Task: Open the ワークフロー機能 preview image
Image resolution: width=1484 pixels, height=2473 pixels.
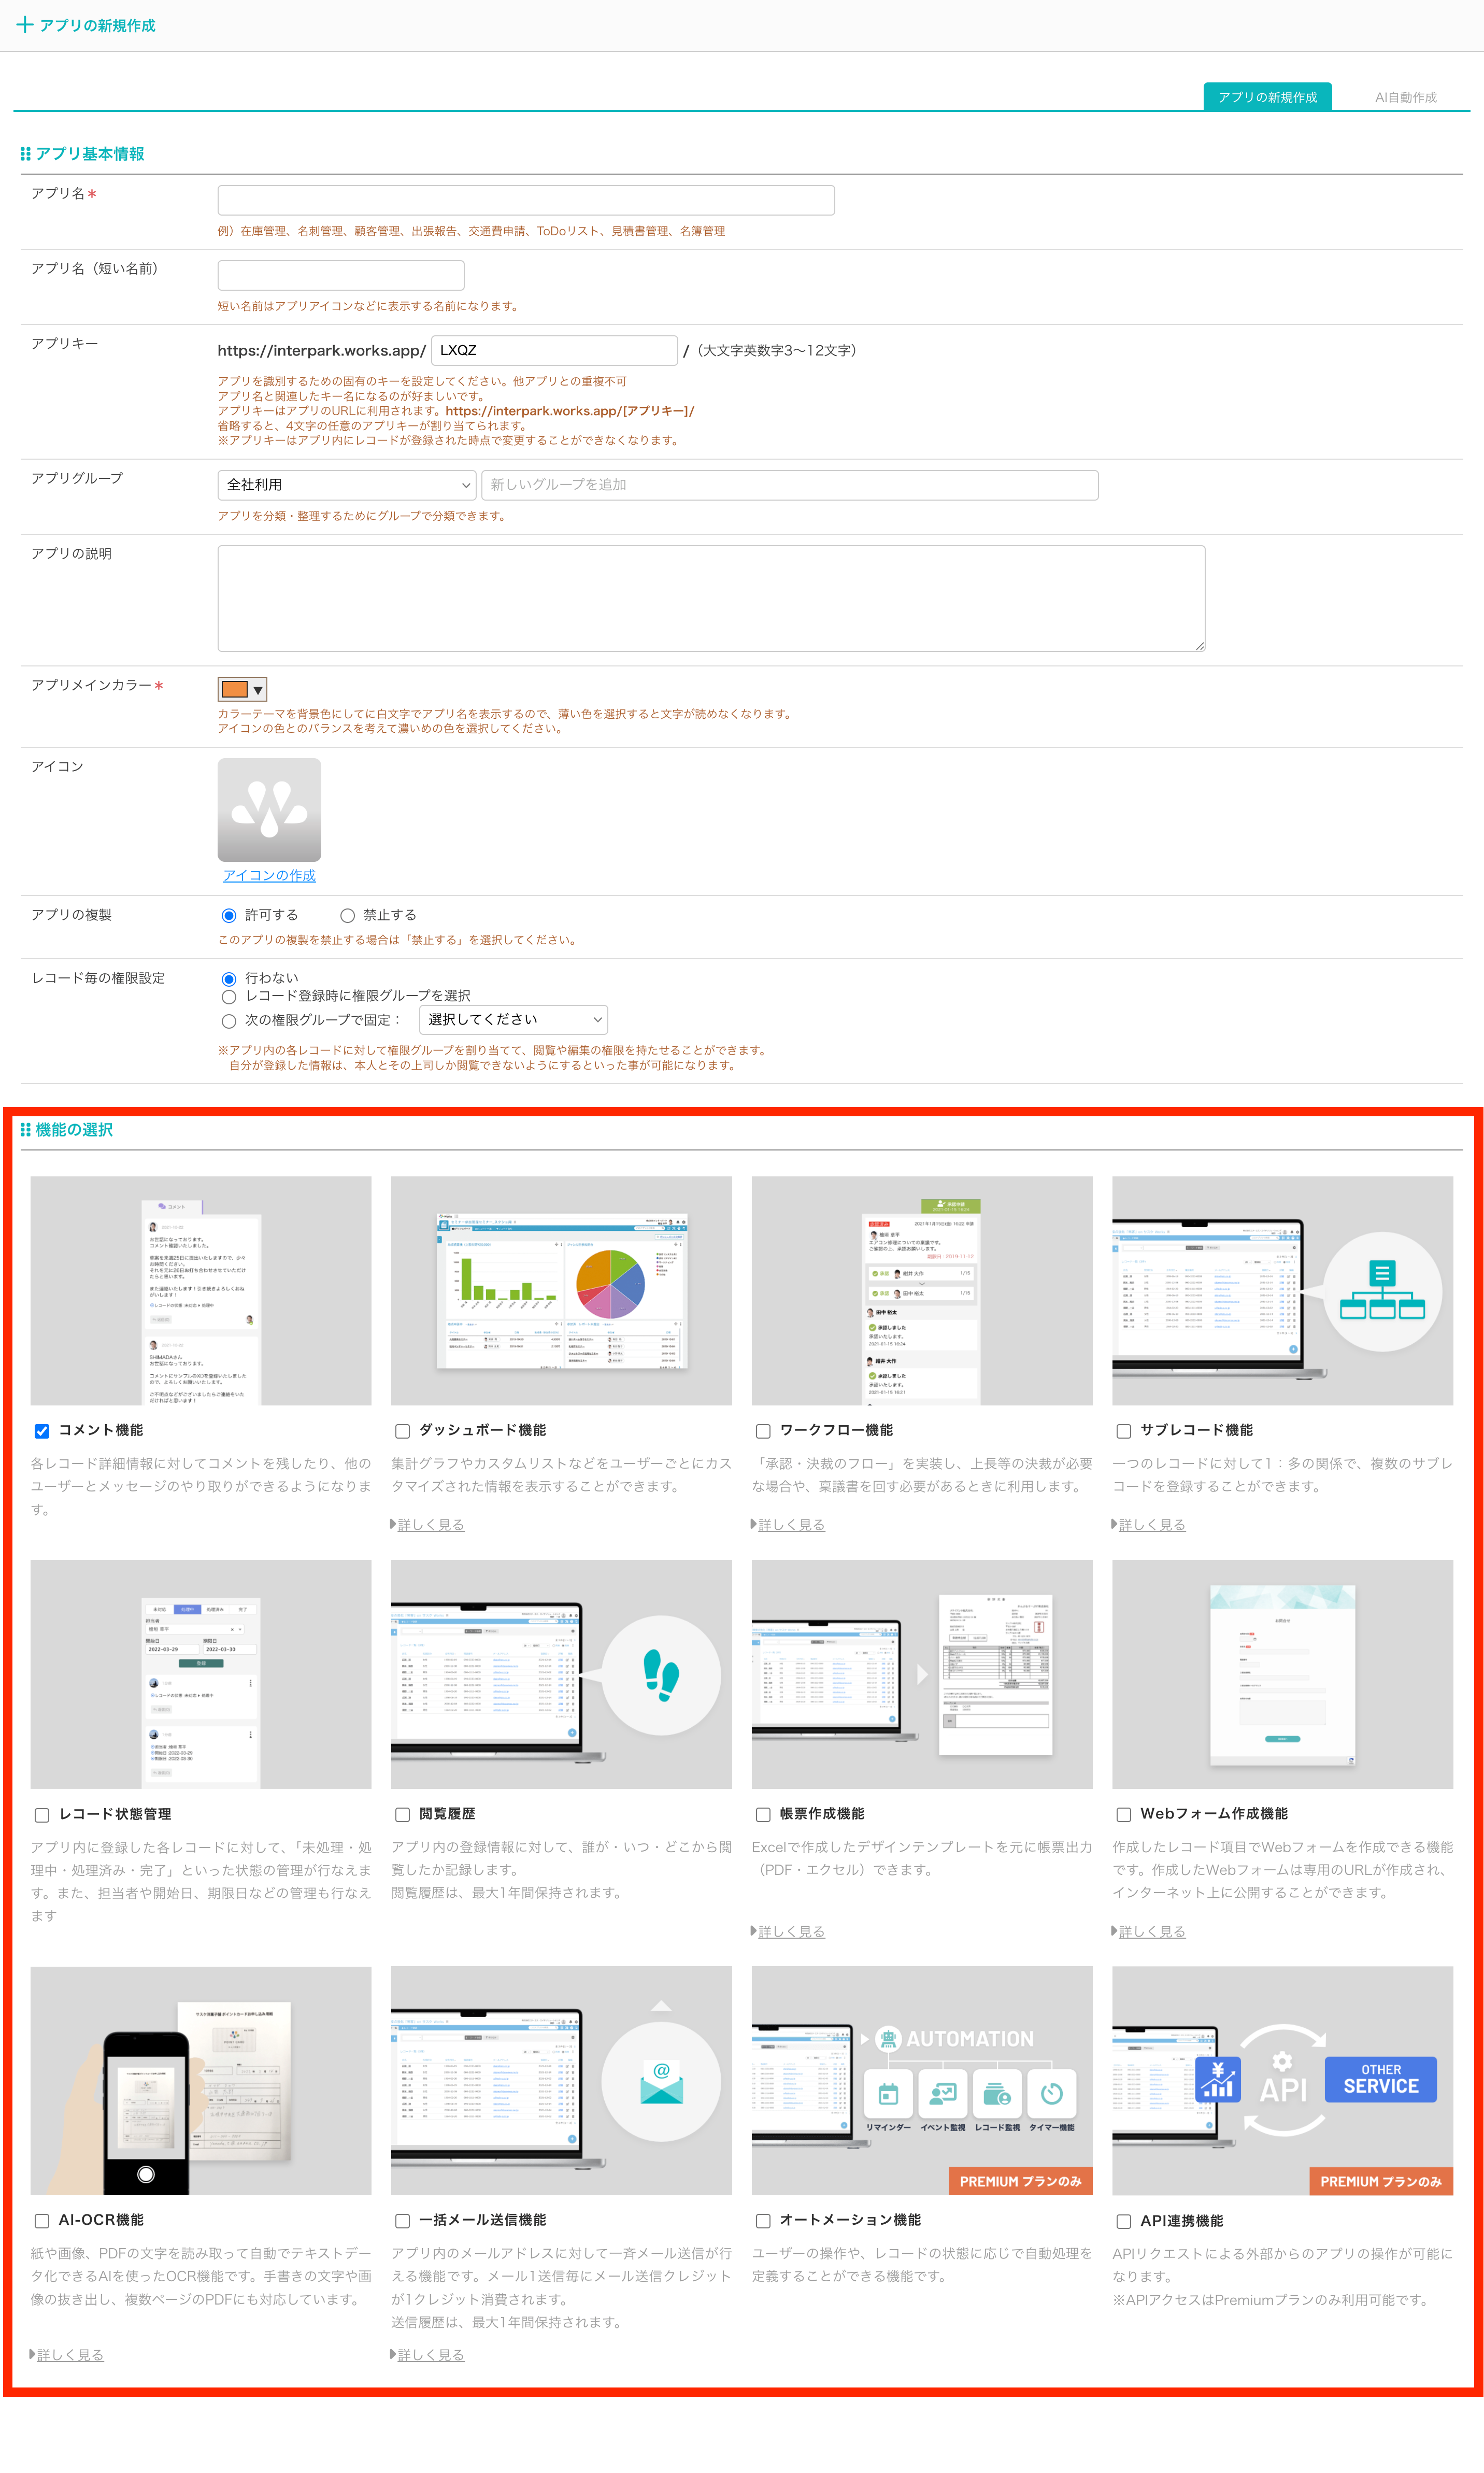Action: coord(922,1290)
